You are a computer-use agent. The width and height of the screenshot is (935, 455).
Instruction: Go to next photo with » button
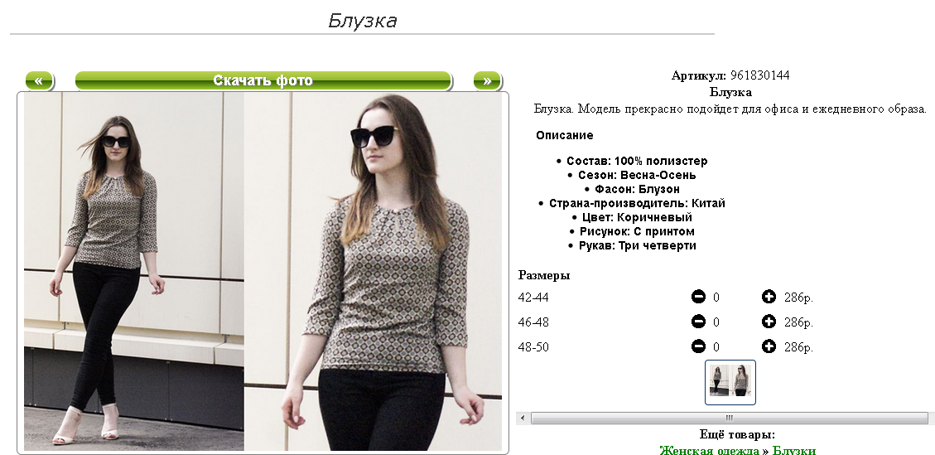[487, 80]
